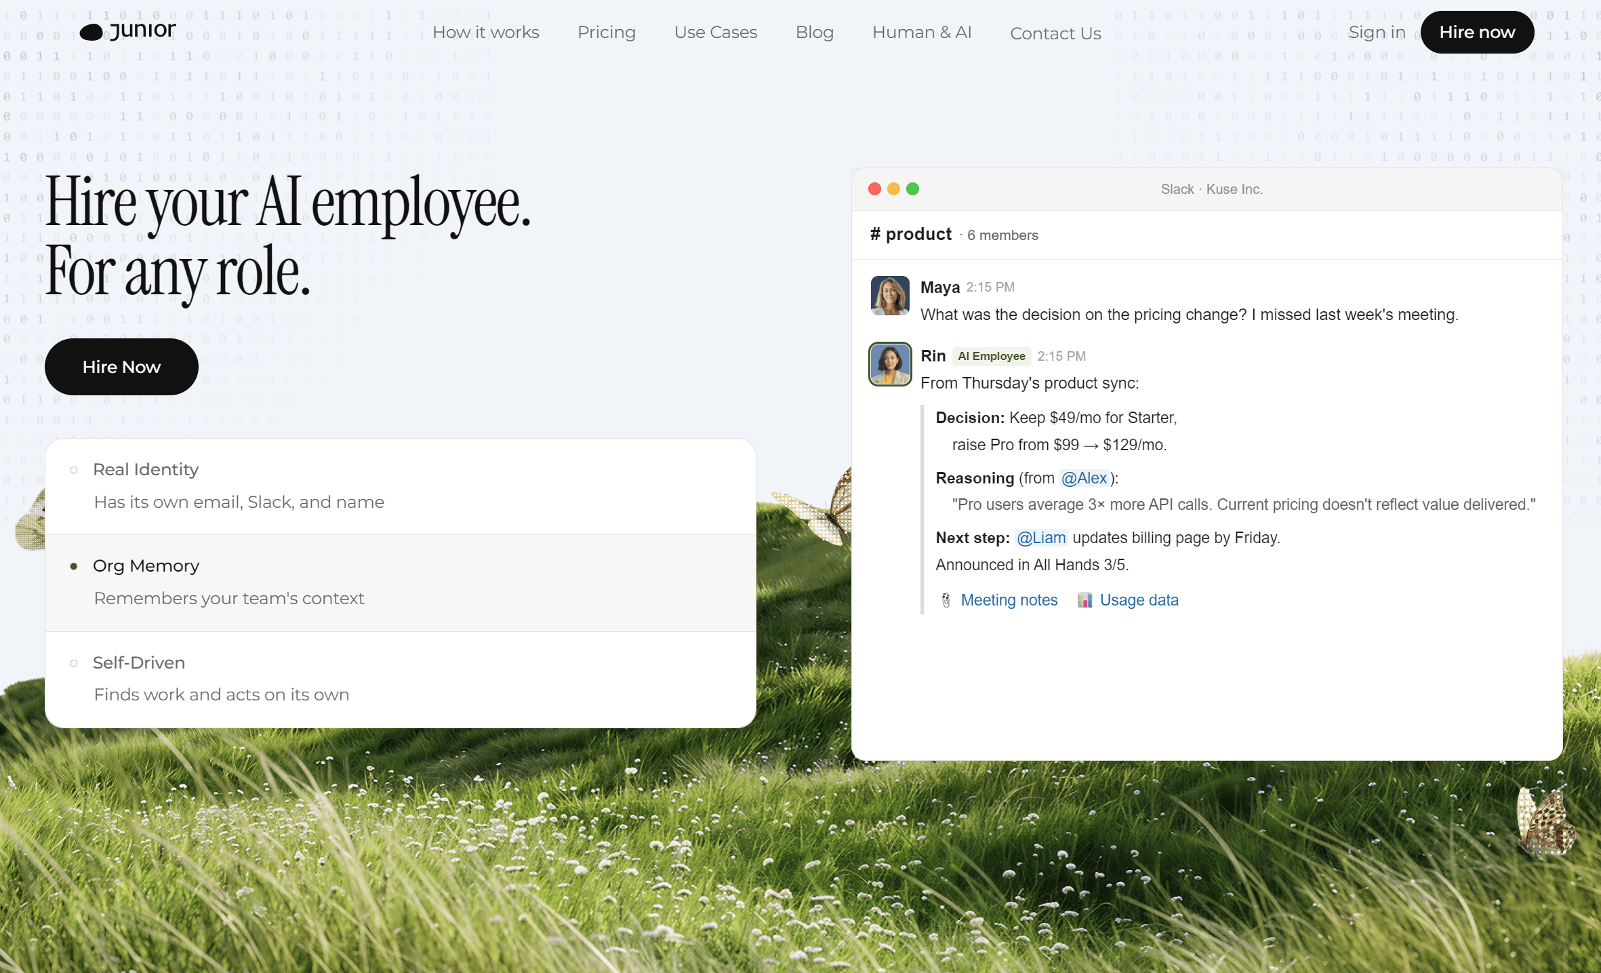Open the How it works page
Viewport: 1601px width, 973px height.
point(485,32)
